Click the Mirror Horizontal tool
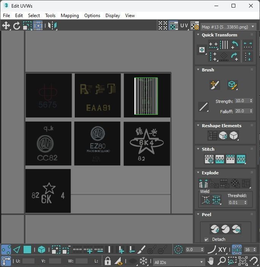Image resolution: width=260 pixels, height=267 pixels. point(52,26)
